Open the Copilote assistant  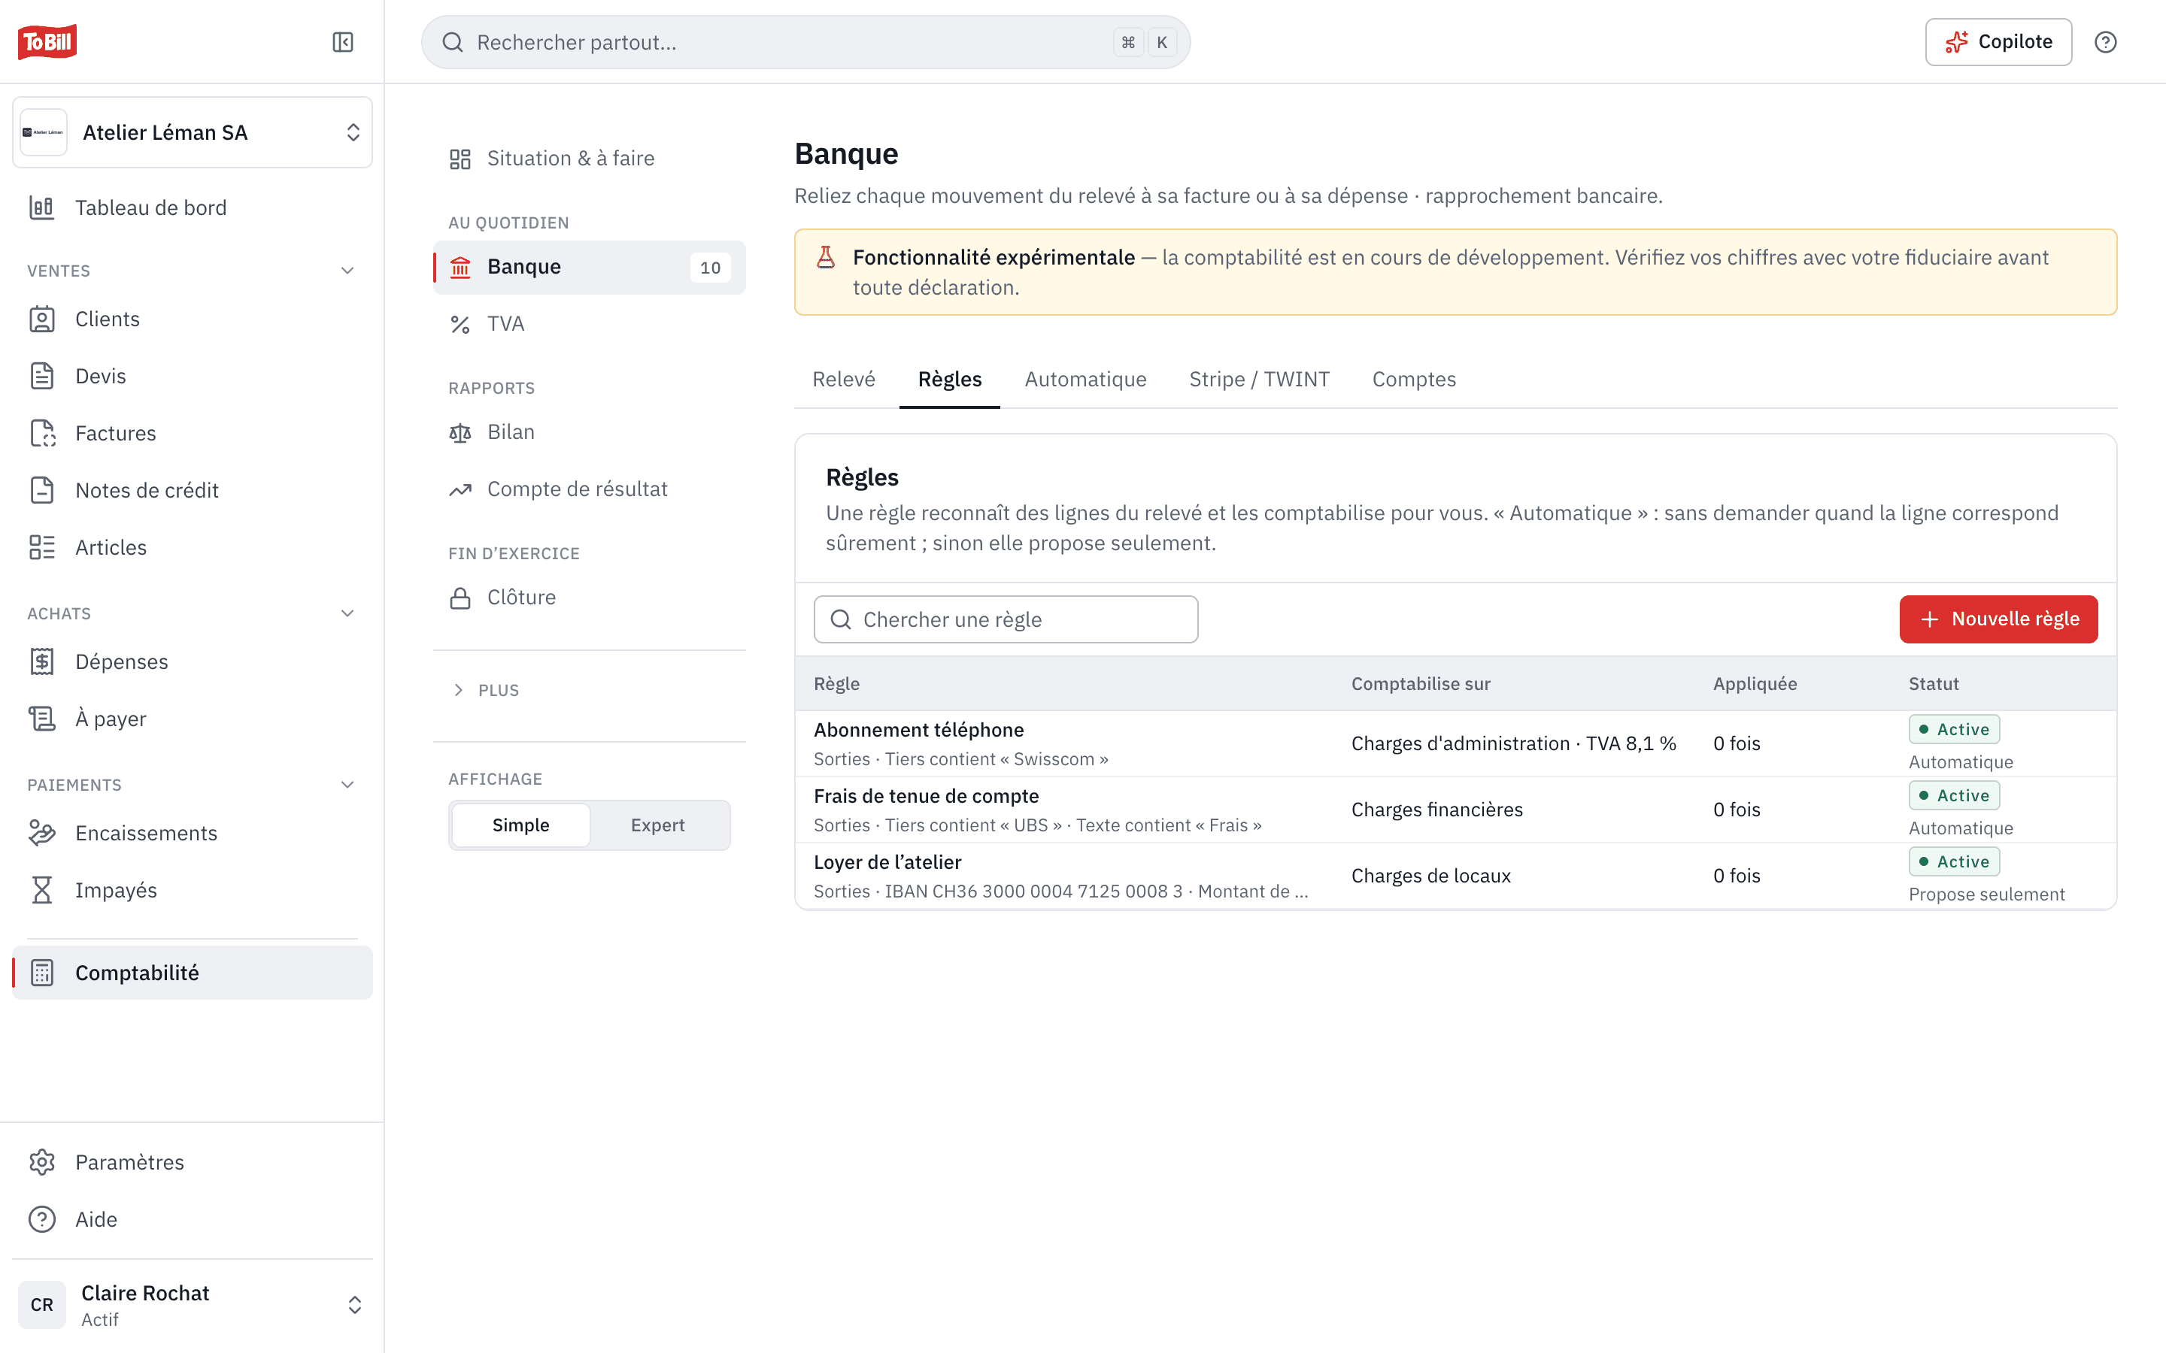pyautogui.click(x=1998, y=42)
